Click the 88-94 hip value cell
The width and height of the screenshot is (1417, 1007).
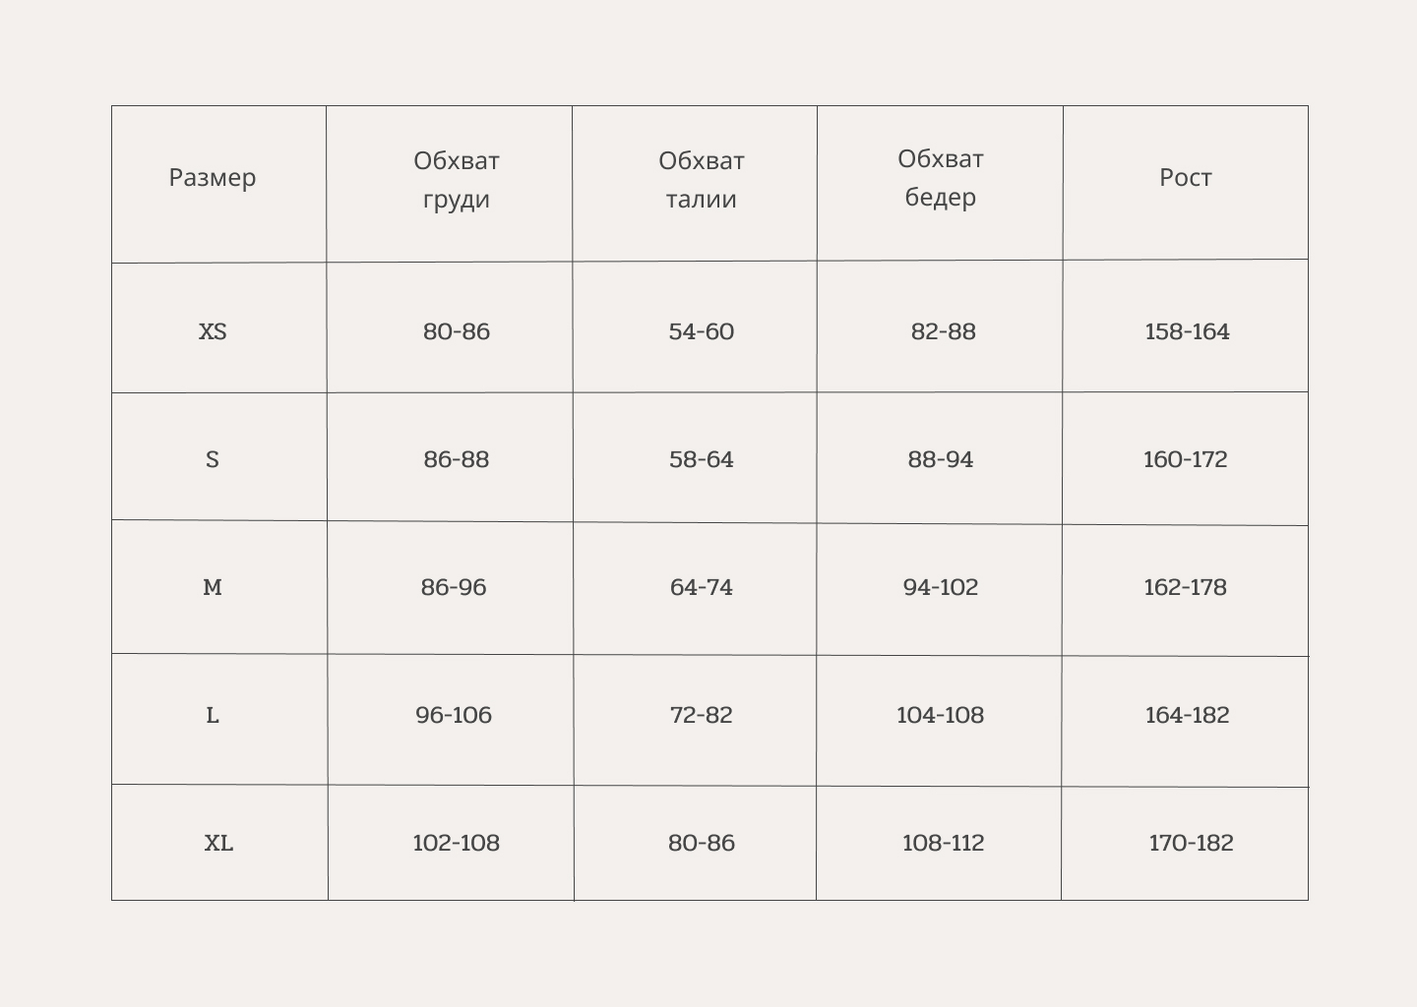[x=941, y=459]
